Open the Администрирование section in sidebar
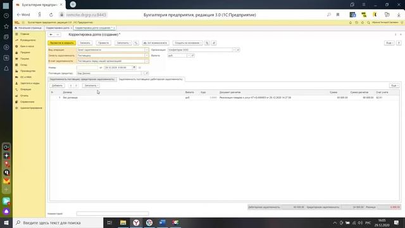The height and width of the screenshot is (228, 405). point(31,108)
